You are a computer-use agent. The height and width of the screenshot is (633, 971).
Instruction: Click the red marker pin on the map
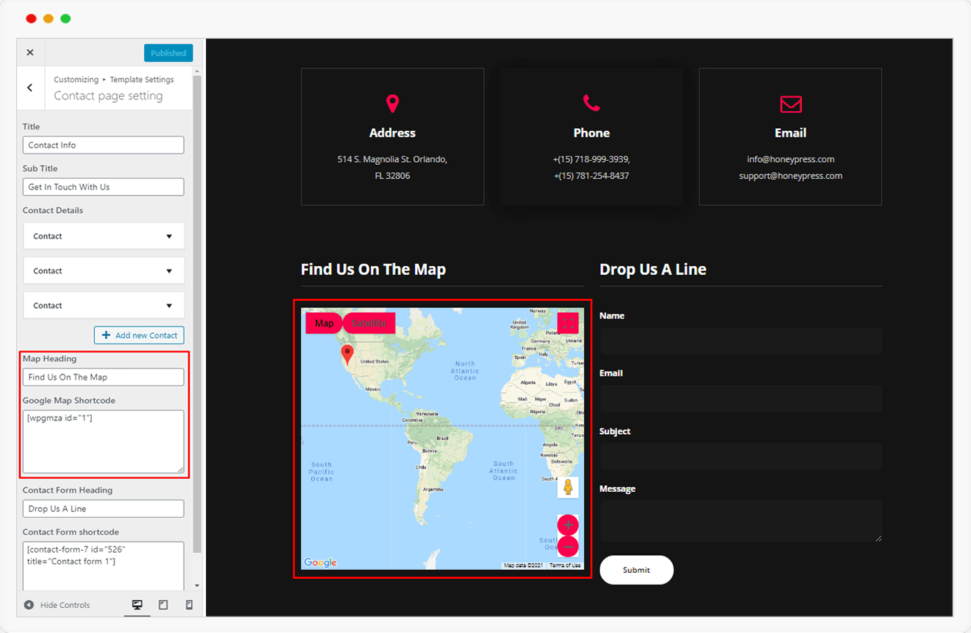click(347, 354)
